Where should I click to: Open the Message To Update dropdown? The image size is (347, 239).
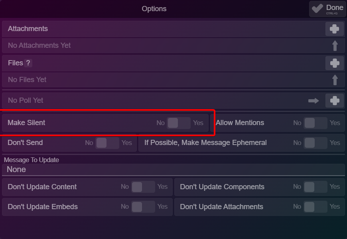click(x=173, y=170)
